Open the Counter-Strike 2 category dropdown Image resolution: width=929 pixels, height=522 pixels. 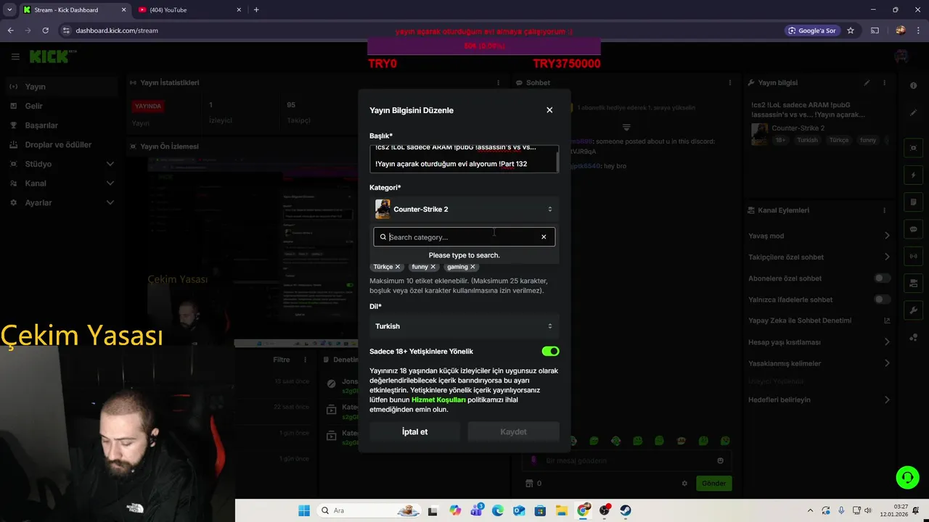[464, 209]
